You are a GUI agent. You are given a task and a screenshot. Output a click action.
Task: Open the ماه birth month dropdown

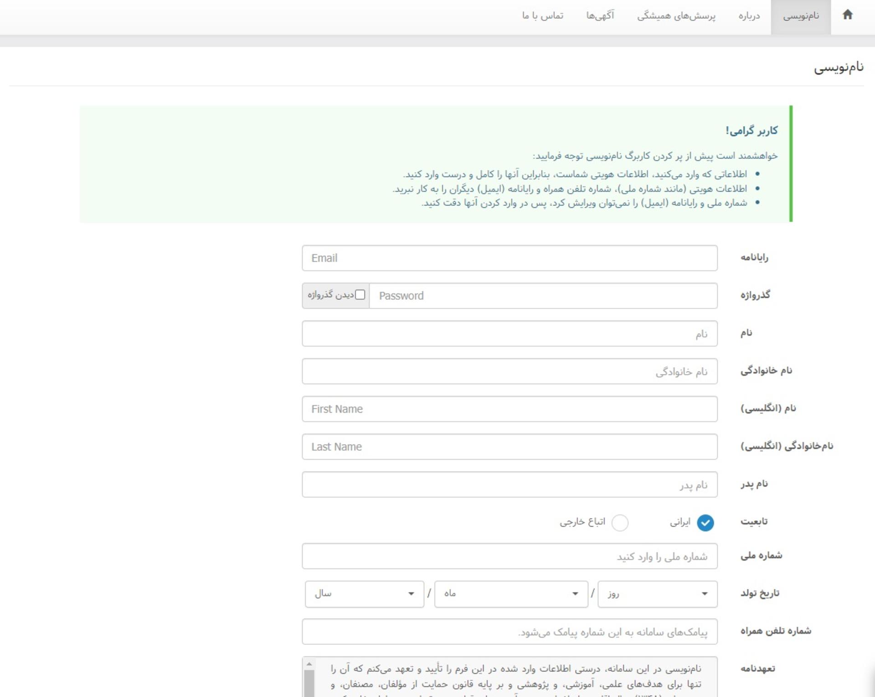point(511,594)
